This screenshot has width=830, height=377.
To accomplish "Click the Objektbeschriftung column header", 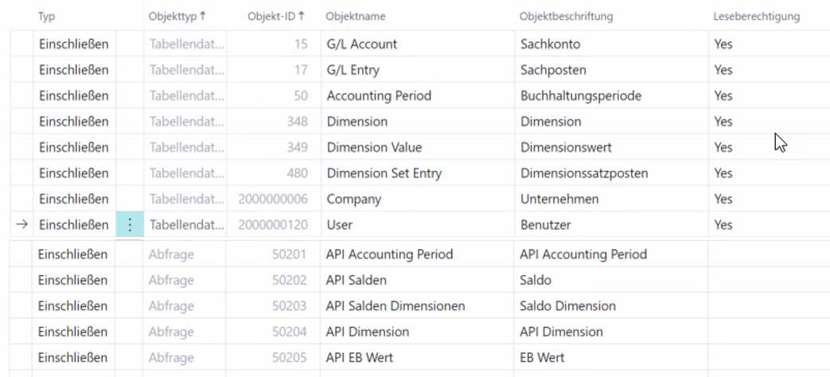I will [x=568, y=16].
